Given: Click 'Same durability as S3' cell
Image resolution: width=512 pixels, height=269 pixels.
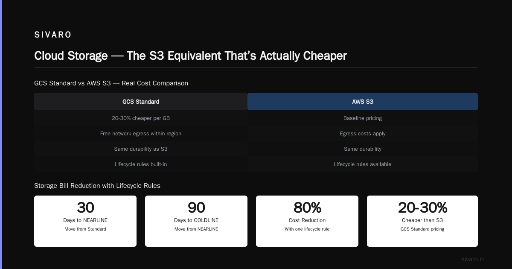Looking at the screenshot, I should coord(141,149).
